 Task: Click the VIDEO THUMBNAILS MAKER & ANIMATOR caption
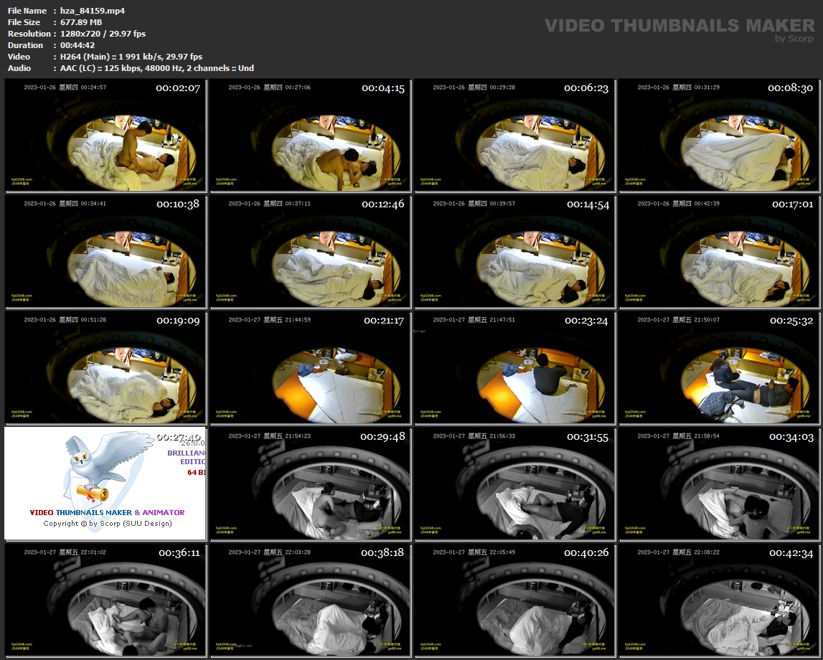107,512
